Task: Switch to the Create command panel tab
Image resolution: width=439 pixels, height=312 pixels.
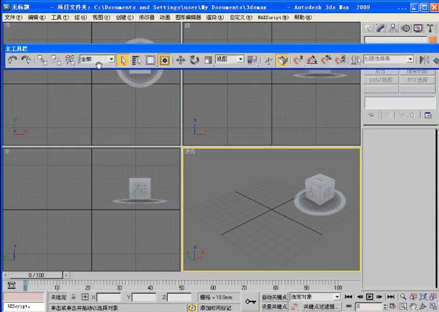Action: tap(369, 28)
